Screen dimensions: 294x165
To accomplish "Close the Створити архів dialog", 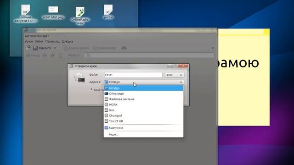I will pos(183,66).
